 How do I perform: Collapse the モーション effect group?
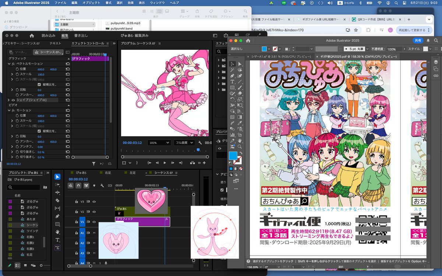[x=9, y=110]
